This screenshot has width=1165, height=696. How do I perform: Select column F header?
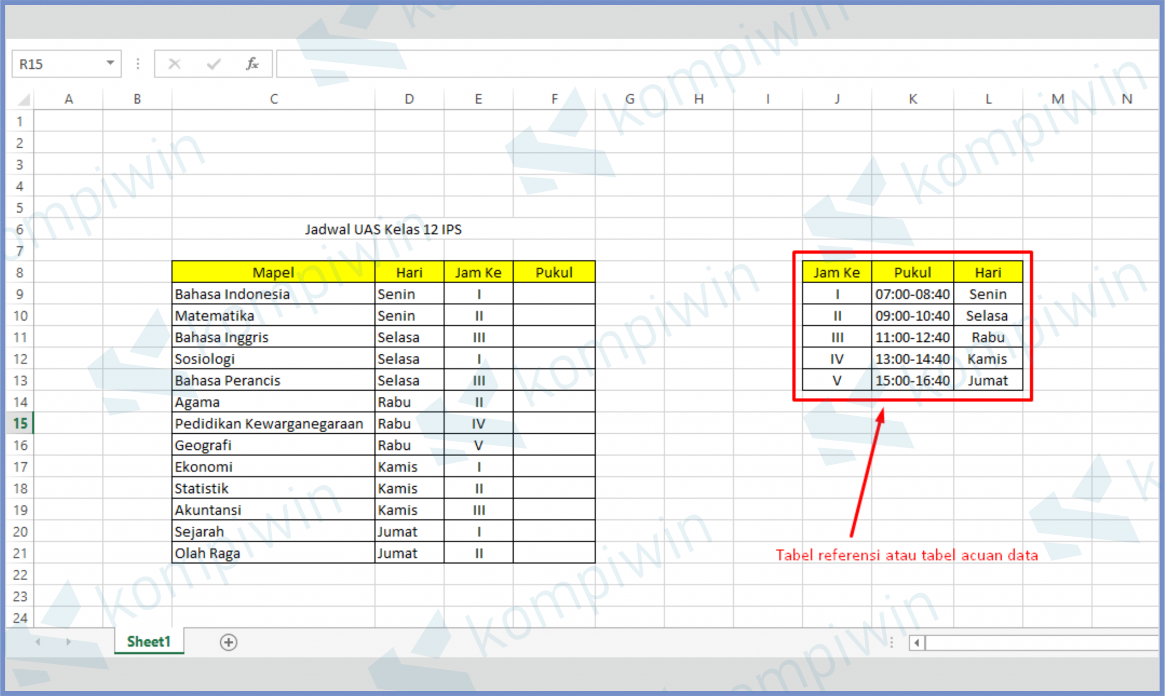click(554, 98)
